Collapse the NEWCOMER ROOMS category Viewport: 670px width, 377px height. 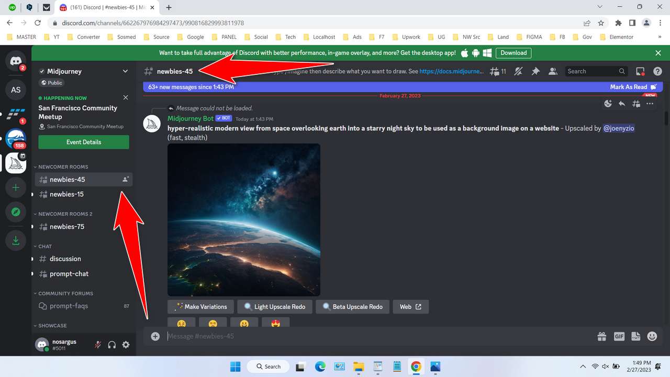point(63,167)
